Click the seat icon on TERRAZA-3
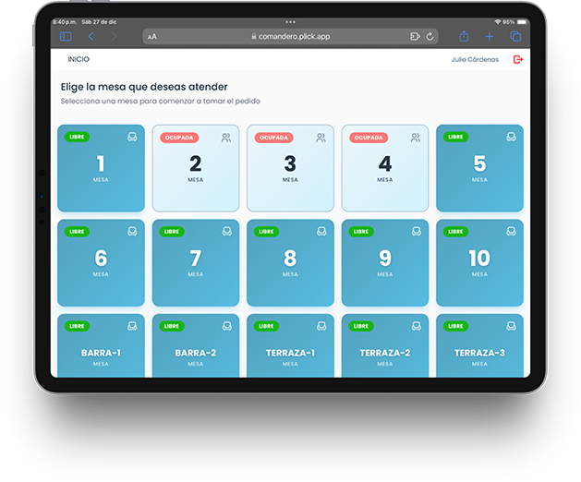 point(511,326)
